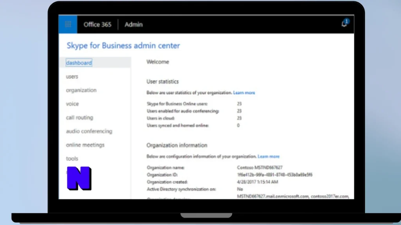Go to the users section
Screen dimensions: 401x225
(72, 77)
